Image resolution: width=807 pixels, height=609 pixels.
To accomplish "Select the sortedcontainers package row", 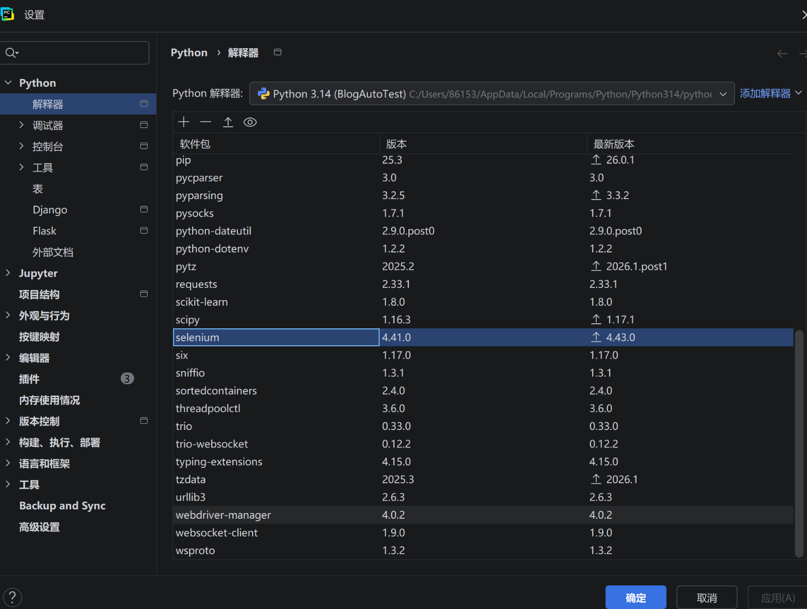I will (x=483, y=390).
